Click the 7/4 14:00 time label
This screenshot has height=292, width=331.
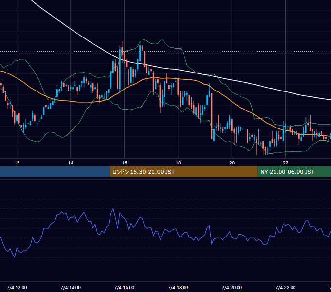click(x=71, y=287)
